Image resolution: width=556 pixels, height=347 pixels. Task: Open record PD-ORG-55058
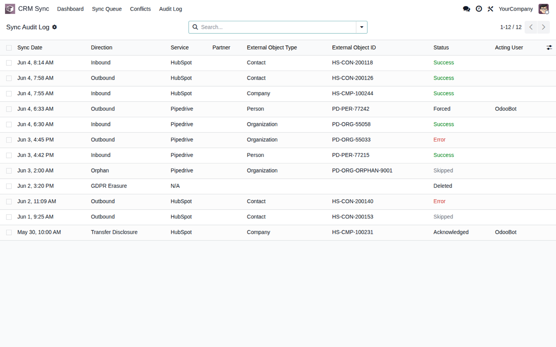[351, 124]
